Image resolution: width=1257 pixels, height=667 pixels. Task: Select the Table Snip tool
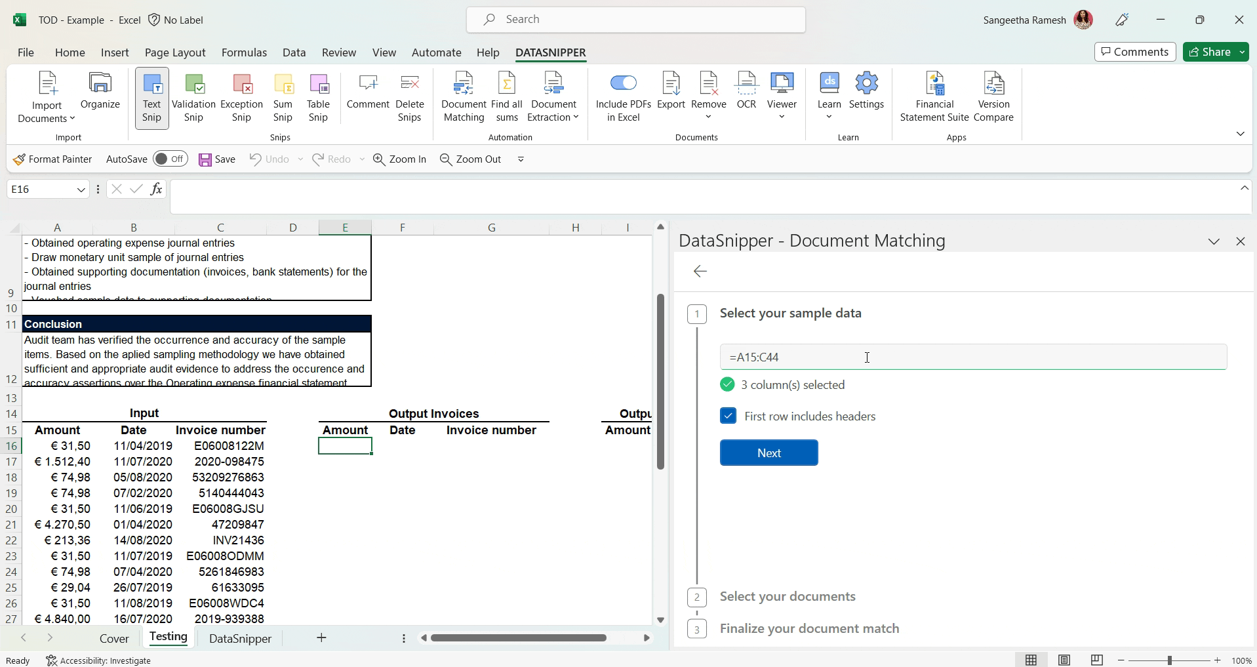(x=318, y=97)
